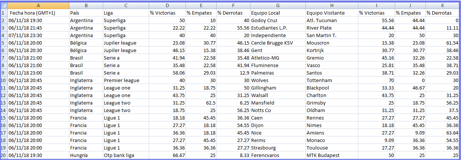Viewport: 461px width, 160px height.
Task: Select the cell with 'Independiente'
Action: [278, 35]
